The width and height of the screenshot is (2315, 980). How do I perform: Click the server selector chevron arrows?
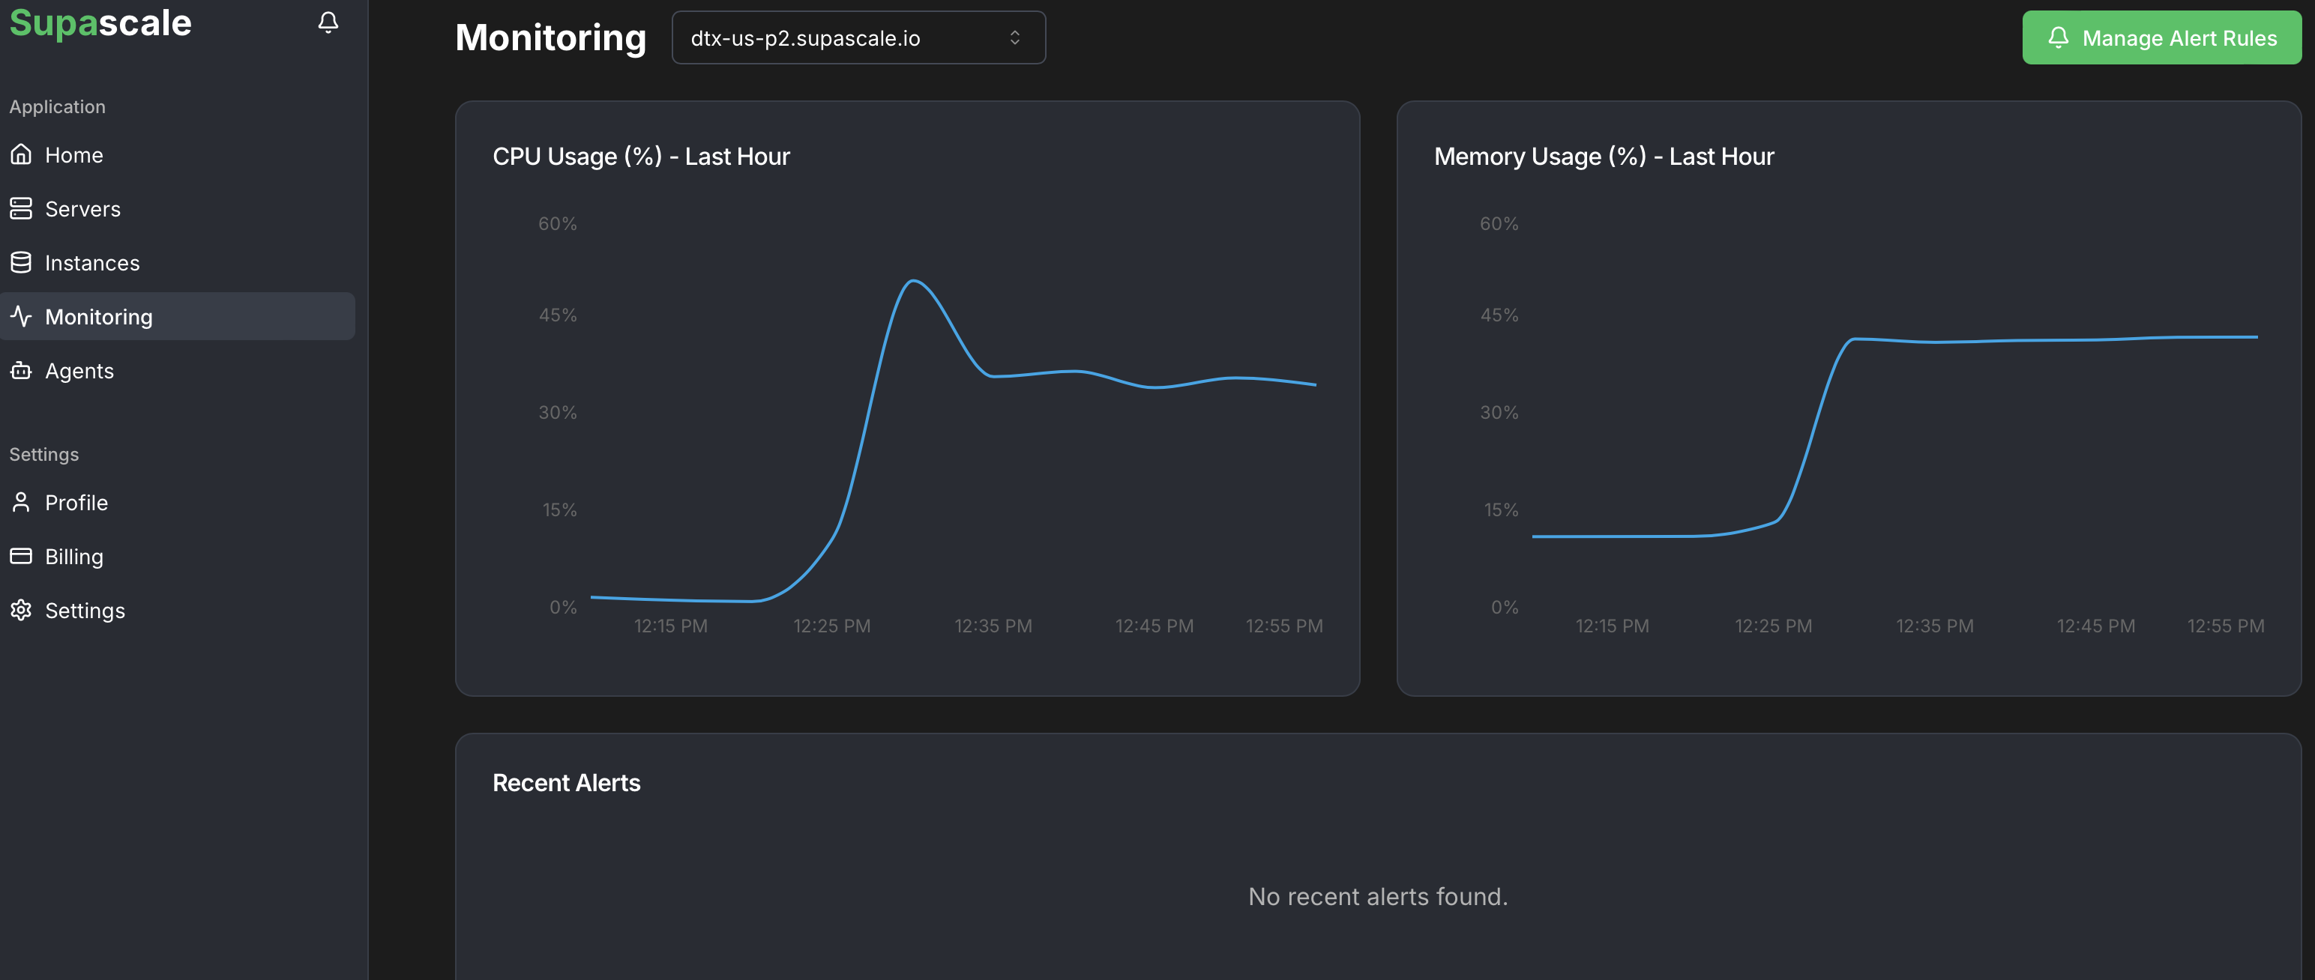tap(1014, 37)
